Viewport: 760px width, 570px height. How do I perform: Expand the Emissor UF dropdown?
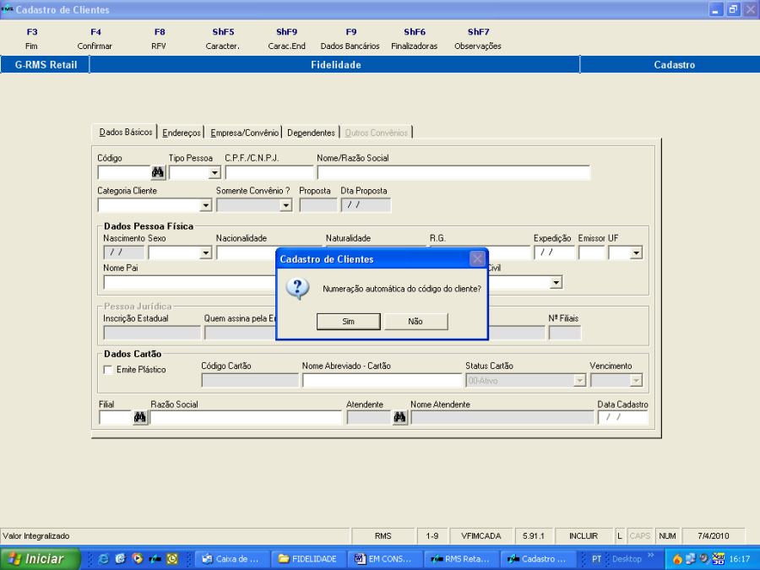click(636, 252)
